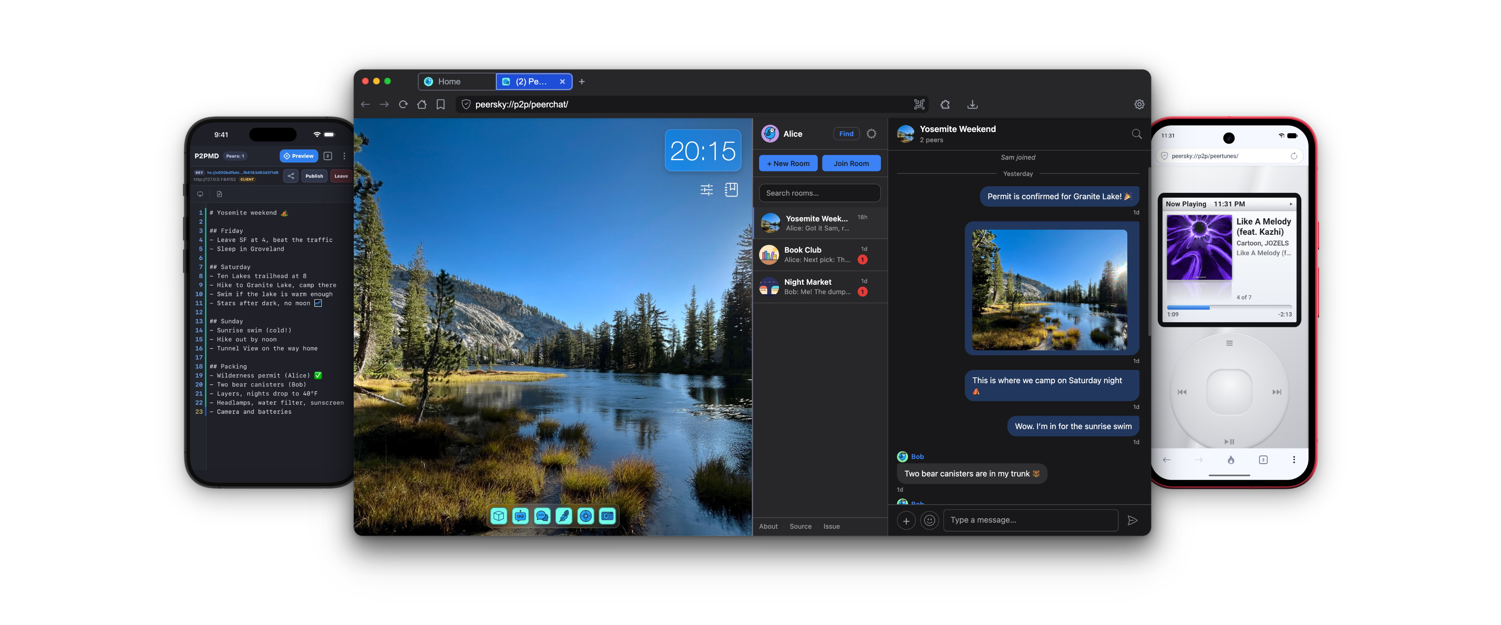Open a new browser tab
Image resolution: width=1501 pixels, height=625 pixels.
582,82
